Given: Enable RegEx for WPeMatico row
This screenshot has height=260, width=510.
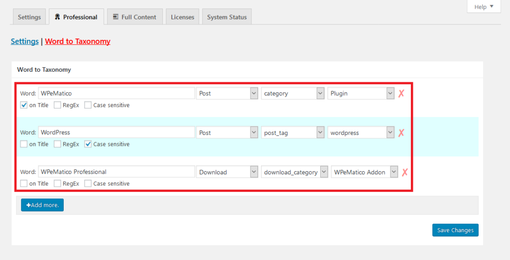Looking at the screenshot, I should (57, 105).
